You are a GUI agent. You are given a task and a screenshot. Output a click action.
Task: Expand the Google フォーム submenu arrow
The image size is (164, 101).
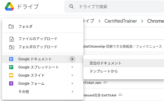(x=72, y=83)
